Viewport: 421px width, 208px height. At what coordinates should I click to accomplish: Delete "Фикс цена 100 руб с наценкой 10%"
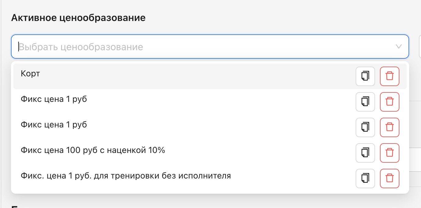point(389,153)
